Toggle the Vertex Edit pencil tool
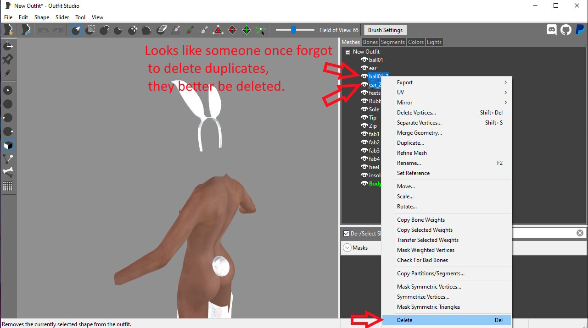588x328 pixels. pyautogui.click(x=8, y=73)
